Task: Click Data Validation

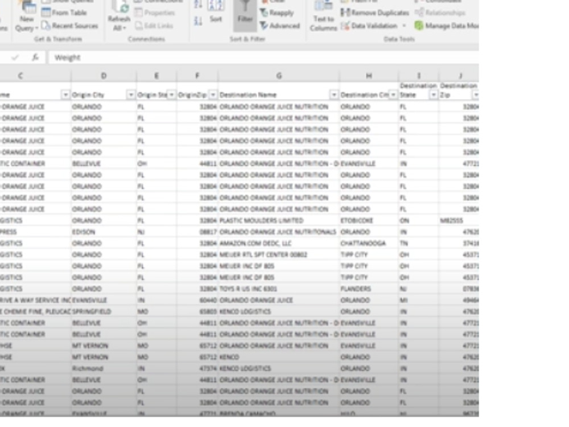Action: (x=370, y=26)
